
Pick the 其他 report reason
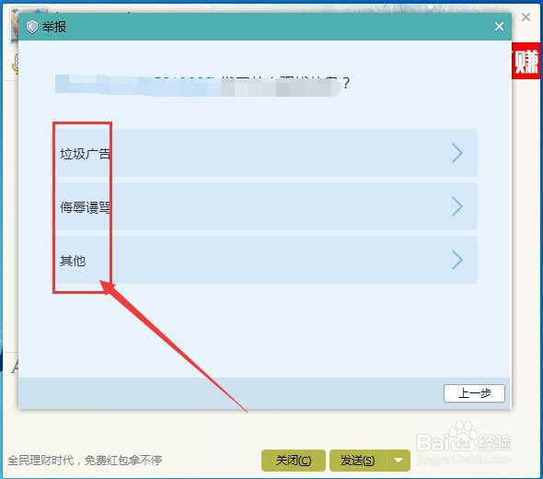(266, 260)
